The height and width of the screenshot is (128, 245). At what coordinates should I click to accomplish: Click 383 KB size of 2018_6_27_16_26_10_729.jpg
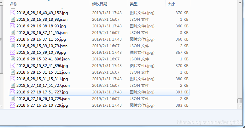click(182, 105)
